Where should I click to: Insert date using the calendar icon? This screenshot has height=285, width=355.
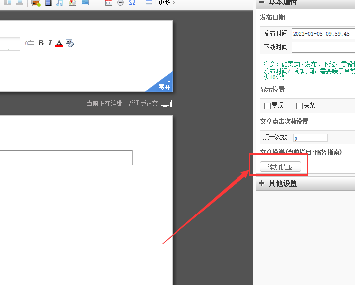[109, 3]
